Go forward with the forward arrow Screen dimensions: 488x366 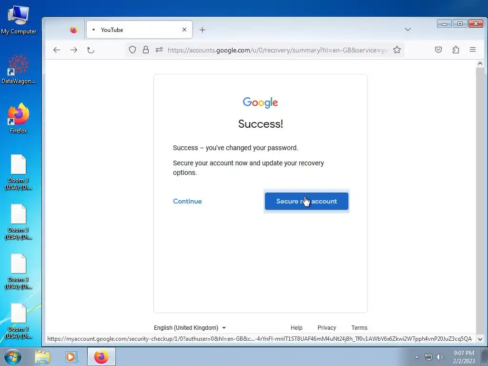(74, 50)
